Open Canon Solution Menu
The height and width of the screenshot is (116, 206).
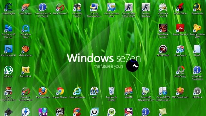pos(112,7)
